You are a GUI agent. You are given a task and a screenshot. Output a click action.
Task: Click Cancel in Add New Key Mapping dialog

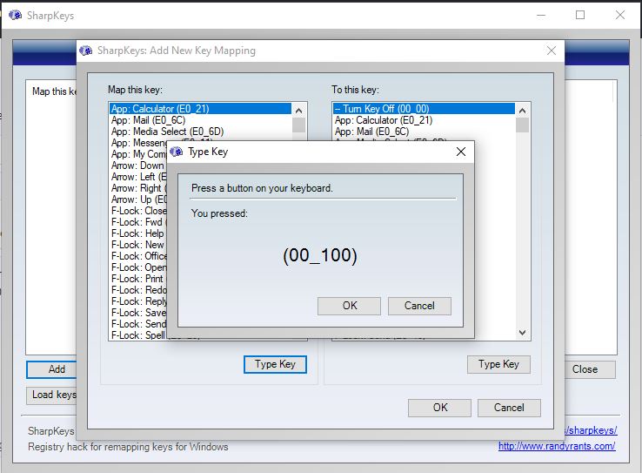tap(509, 408)
